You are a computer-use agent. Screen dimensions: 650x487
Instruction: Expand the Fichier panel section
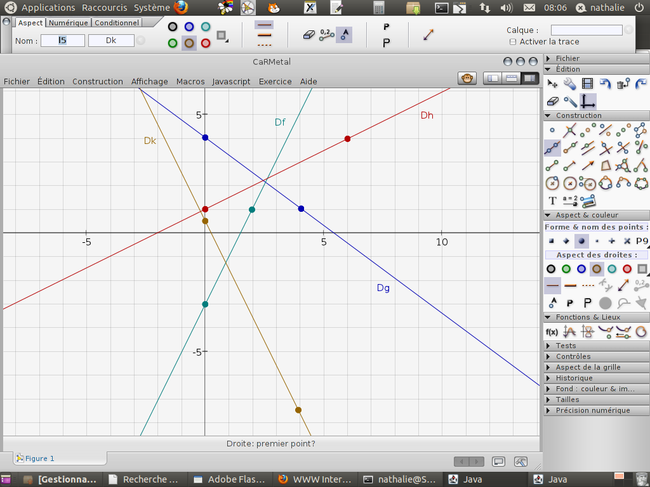(x=597, y=58)
